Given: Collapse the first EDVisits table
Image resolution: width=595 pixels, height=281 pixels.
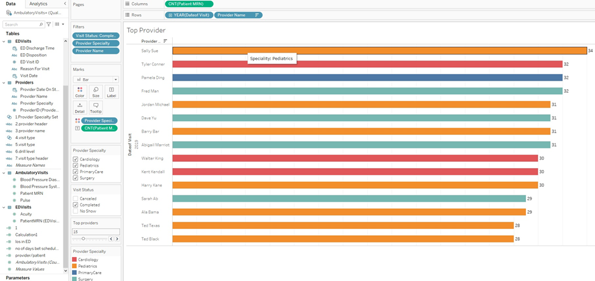Looking at the screenshot, I should 4,41.
